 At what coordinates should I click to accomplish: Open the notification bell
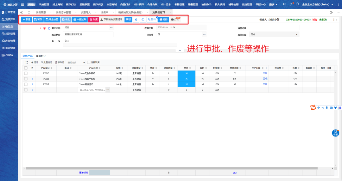point(291,4)
